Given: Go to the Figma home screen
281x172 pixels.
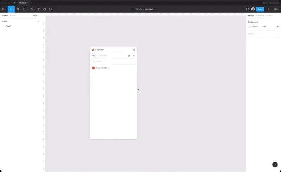Looking at the screenshot, I should 14,3.
